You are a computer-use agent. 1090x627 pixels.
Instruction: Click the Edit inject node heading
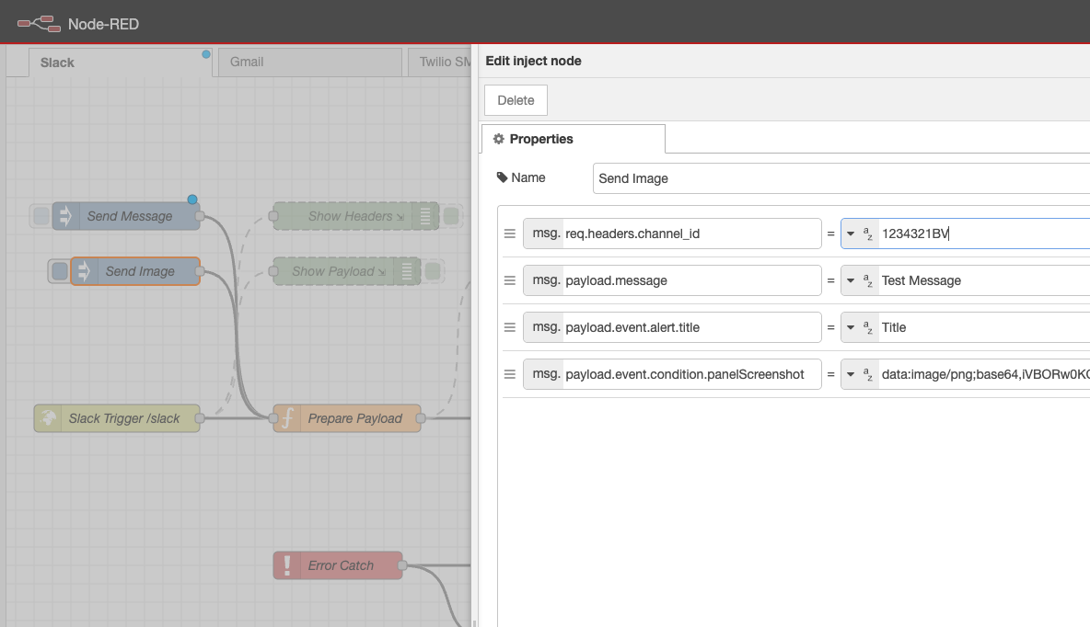(533, 61)
